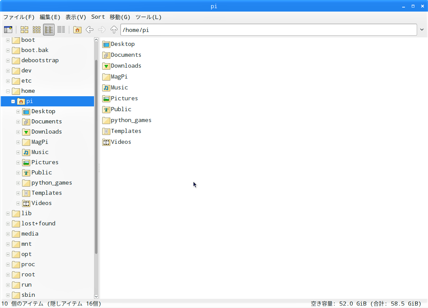This screenshot has width=428, height=308.
Task: Navigate forward with right arrow
Action: pos(102,30)
